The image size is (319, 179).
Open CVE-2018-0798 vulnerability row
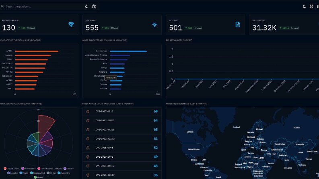122,148
